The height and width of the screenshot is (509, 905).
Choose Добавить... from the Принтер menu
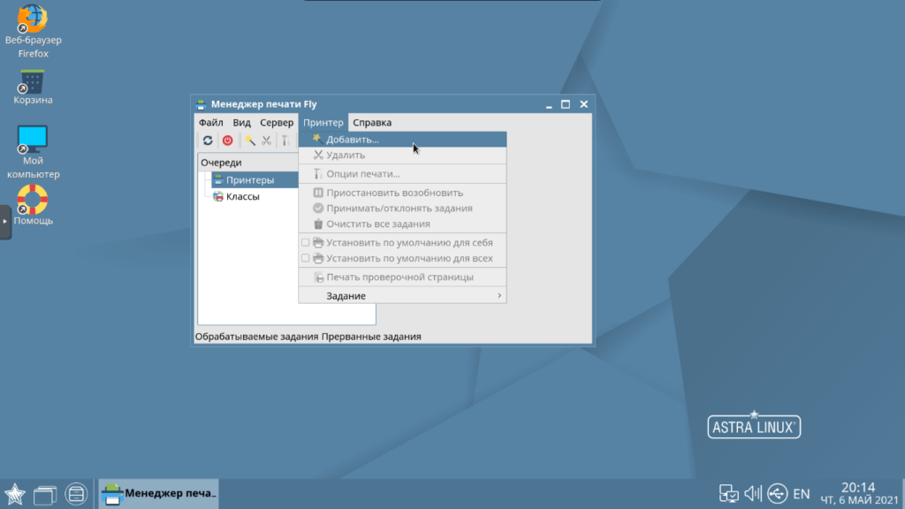[352, 140]
